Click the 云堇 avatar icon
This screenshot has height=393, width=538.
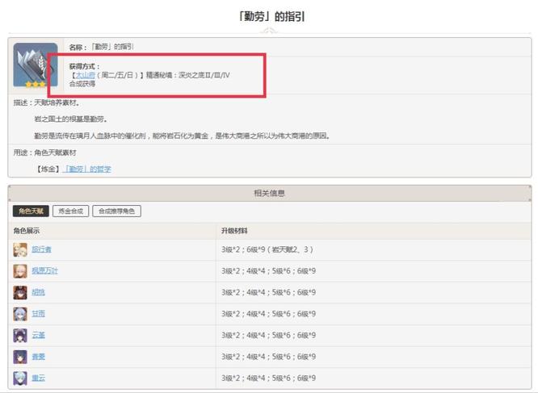click(20, 336)
